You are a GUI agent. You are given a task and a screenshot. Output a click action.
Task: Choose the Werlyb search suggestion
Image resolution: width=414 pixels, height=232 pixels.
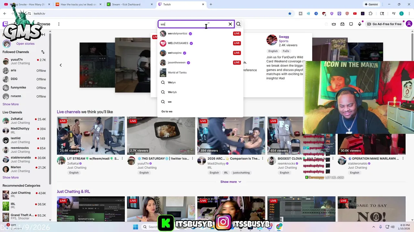[200, 92]
